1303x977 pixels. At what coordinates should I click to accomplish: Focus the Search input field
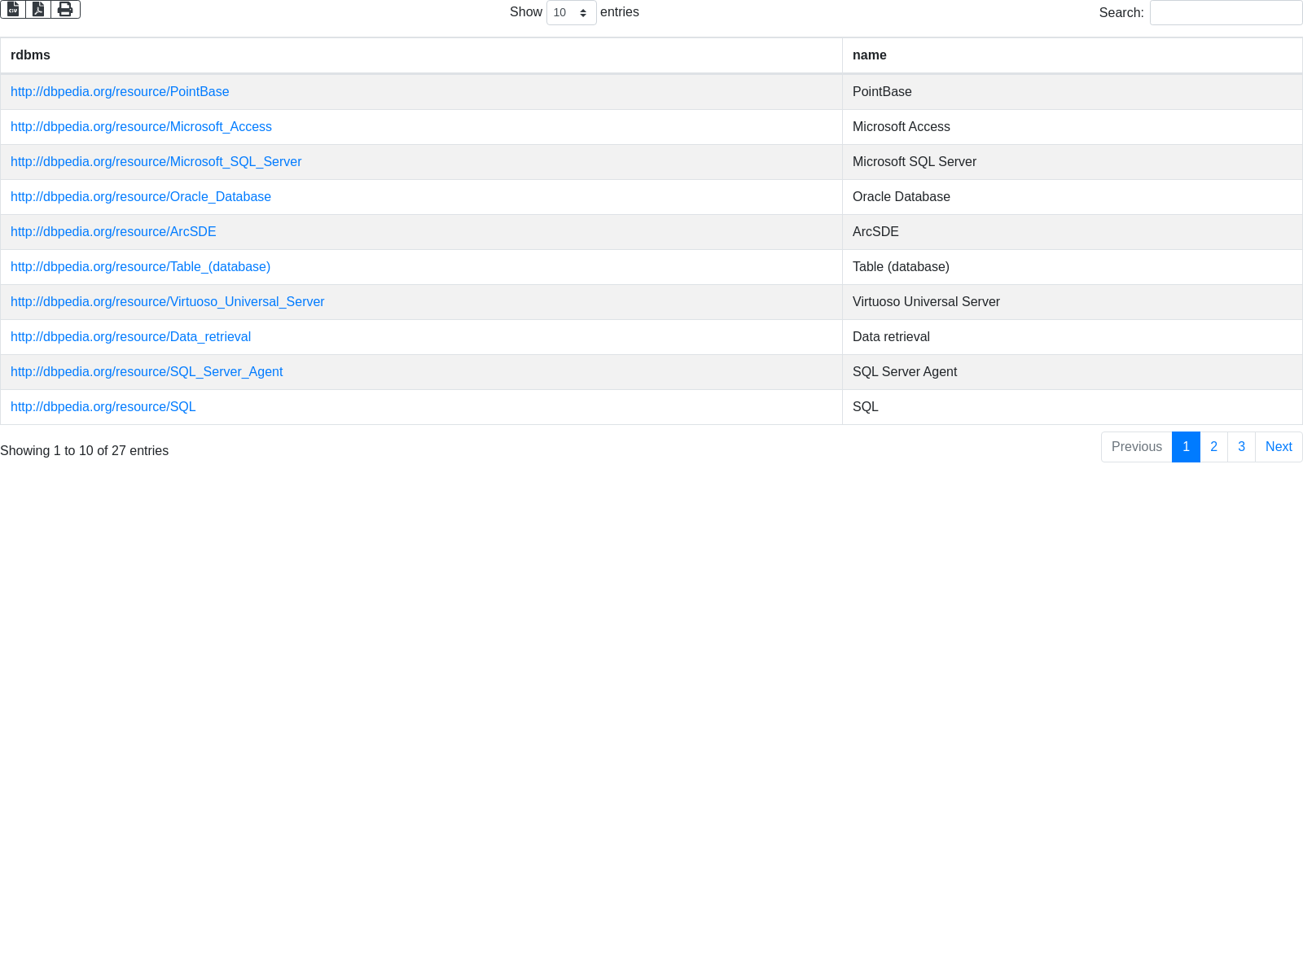[x=1226, y=12]
